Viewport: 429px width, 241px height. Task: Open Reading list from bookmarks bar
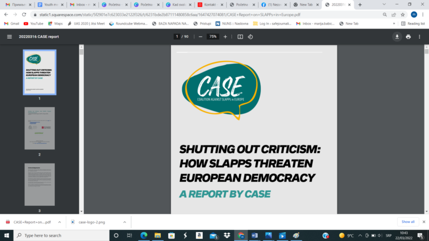(x=412, y=23)
